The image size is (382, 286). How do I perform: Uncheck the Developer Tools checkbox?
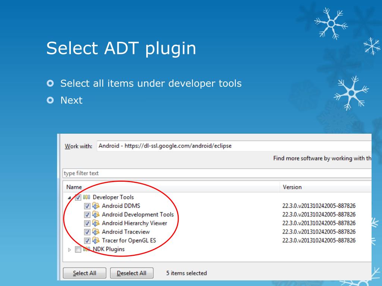click(78, 197)
